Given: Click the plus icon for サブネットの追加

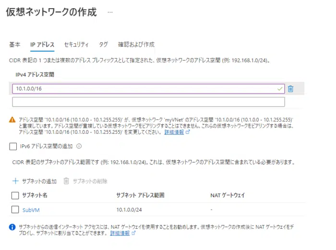Looking at the screenshot, I should tap(15, 181).
